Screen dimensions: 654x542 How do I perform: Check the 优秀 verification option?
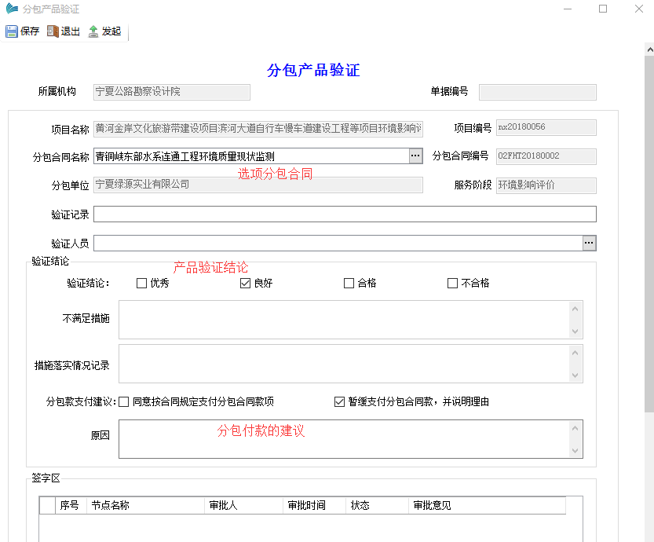click(141, 283)
